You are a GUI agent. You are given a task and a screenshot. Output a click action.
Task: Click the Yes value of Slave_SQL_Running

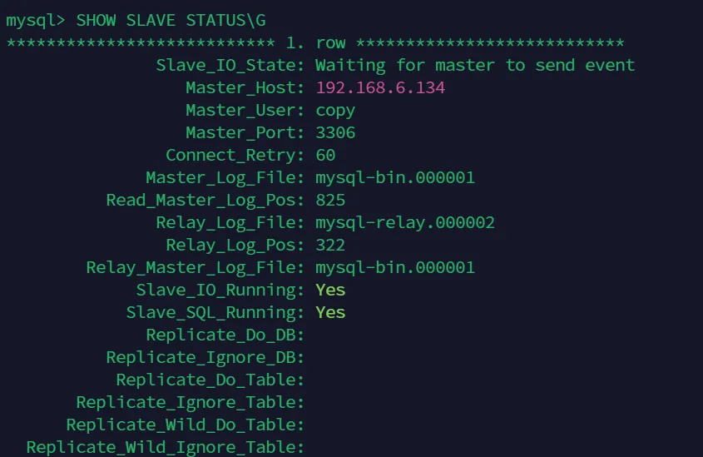tap(330, 312)
